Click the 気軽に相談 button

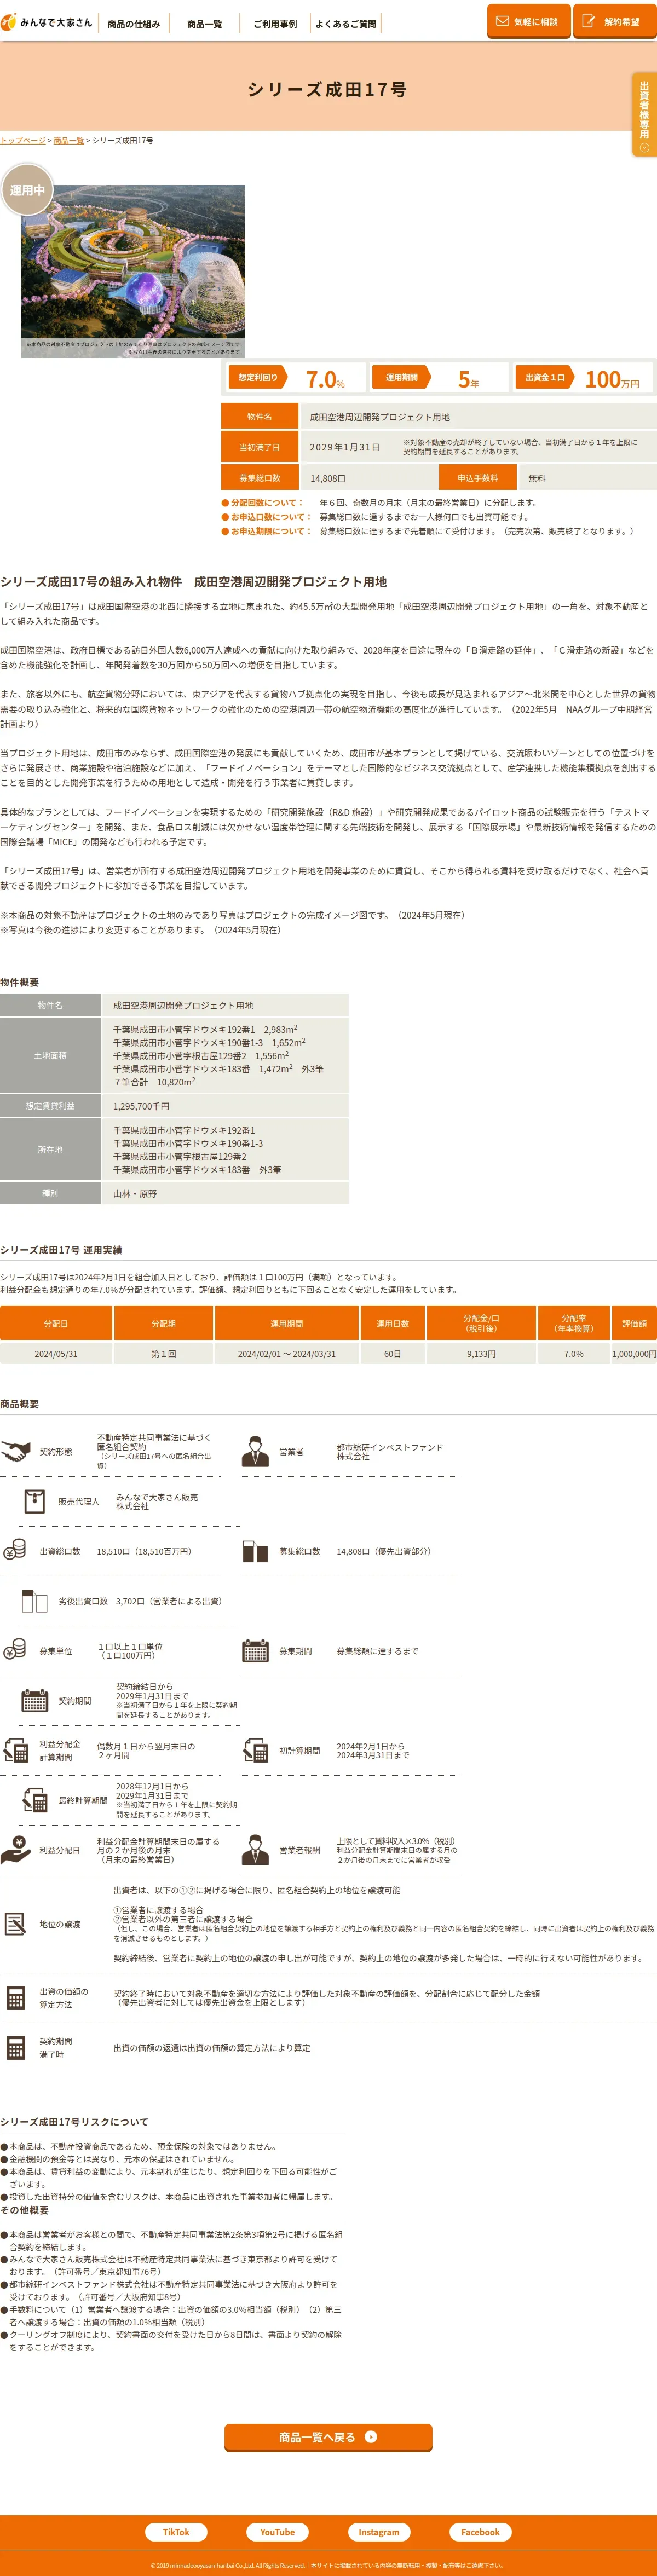[x=528, y=21]
